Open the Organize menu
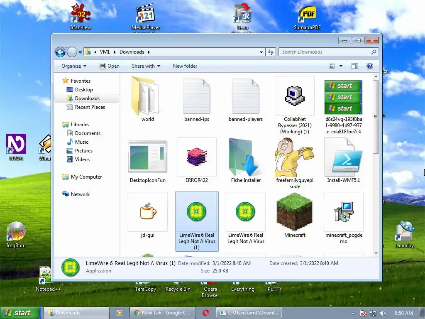The image size is (425, 319). 74,66
